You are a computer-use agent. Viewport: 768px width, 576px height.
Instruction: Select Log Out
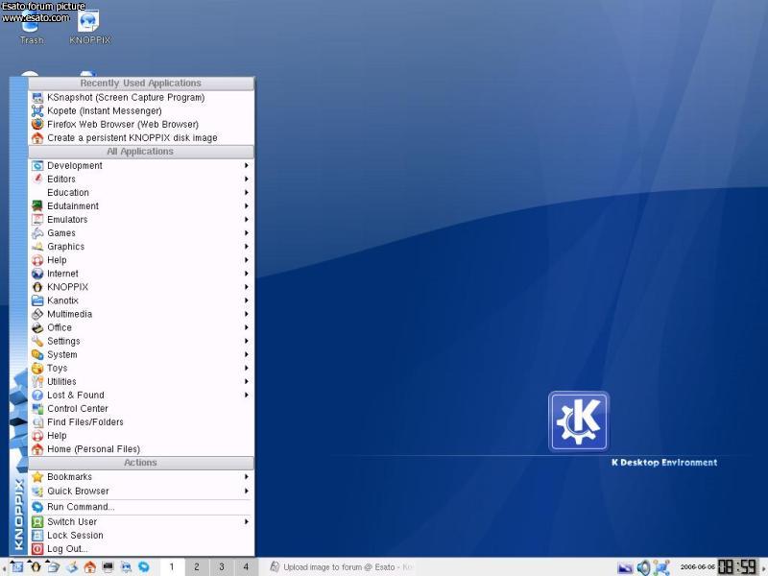[x=141, y=549]
